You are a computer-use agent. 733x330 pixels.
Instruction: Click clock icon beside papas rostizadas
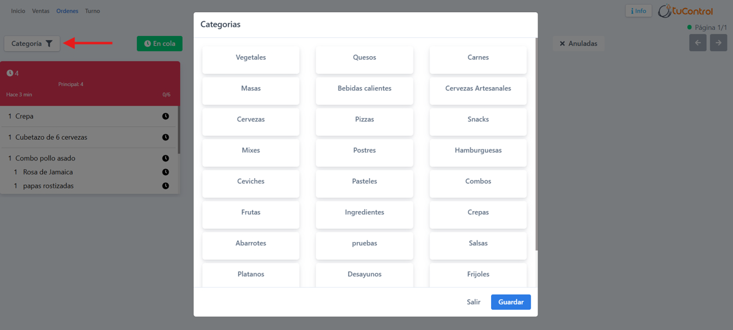(x=166, y=186)
